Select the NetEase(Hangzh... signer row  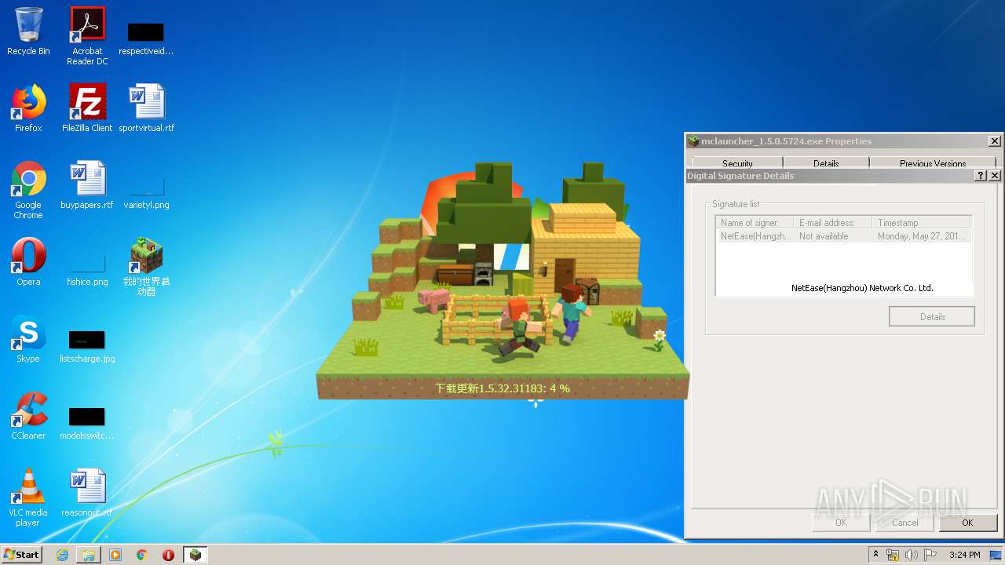(844, 236)
